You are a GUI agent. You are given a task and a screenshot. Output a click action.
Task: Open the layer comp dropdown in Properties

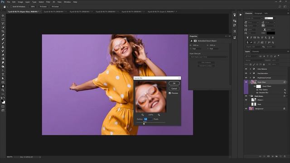[209, 57]
